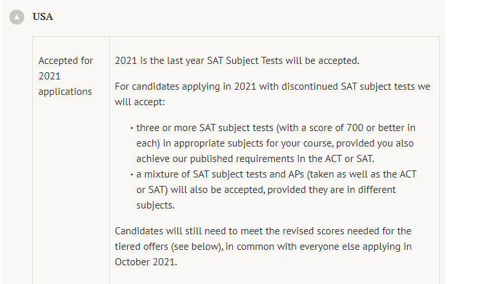Screen dimensions: 482x284
Task: Click the word '2021' under 'Accepted for'
Action: click(50, 76)
